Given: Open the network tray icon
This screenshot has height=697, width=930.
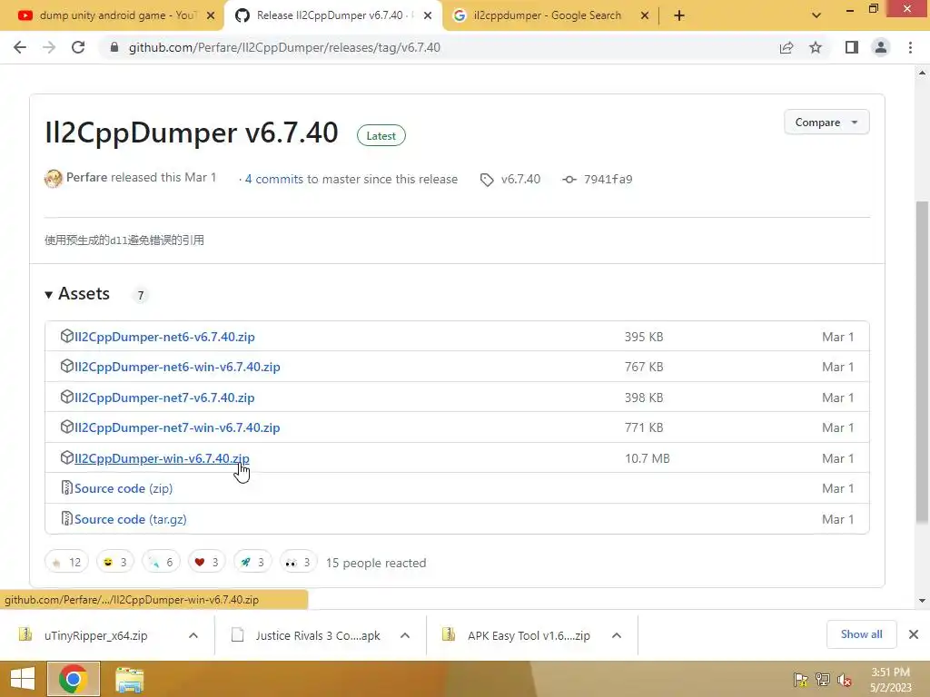Looking at the screenshot, I should 823,680.
